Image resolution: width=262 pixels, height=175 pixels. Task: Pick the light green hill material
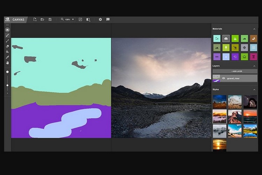(244, 38)
